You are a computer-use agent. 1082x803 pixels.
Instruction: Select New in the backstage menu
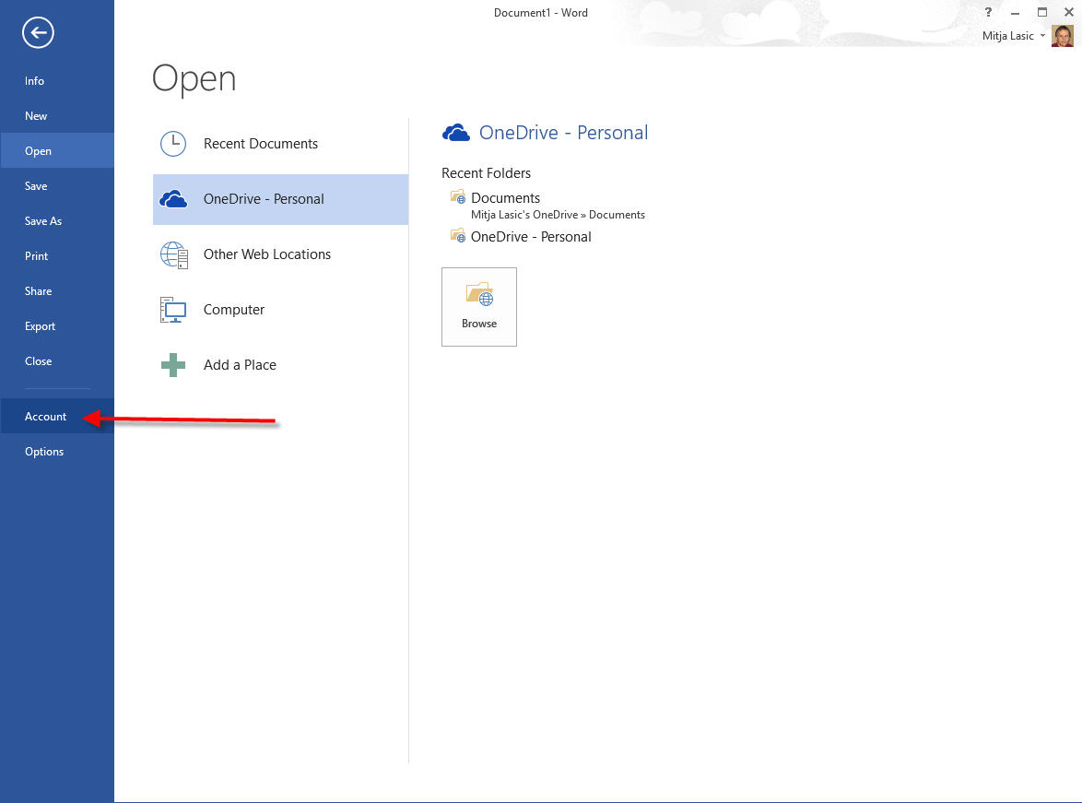point(36,116)
